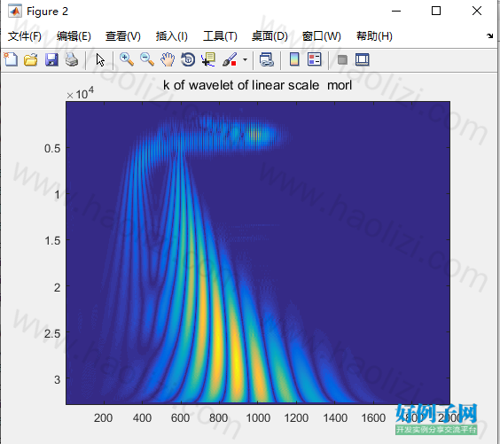Click the New Figure icon
The image size is (500, 444).
pyautogui.click(x=11, y=59)
